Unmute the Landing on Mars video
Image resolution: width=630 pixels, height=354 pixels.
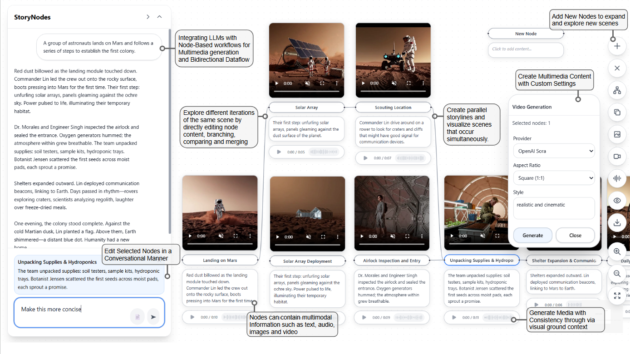point(221,236)
